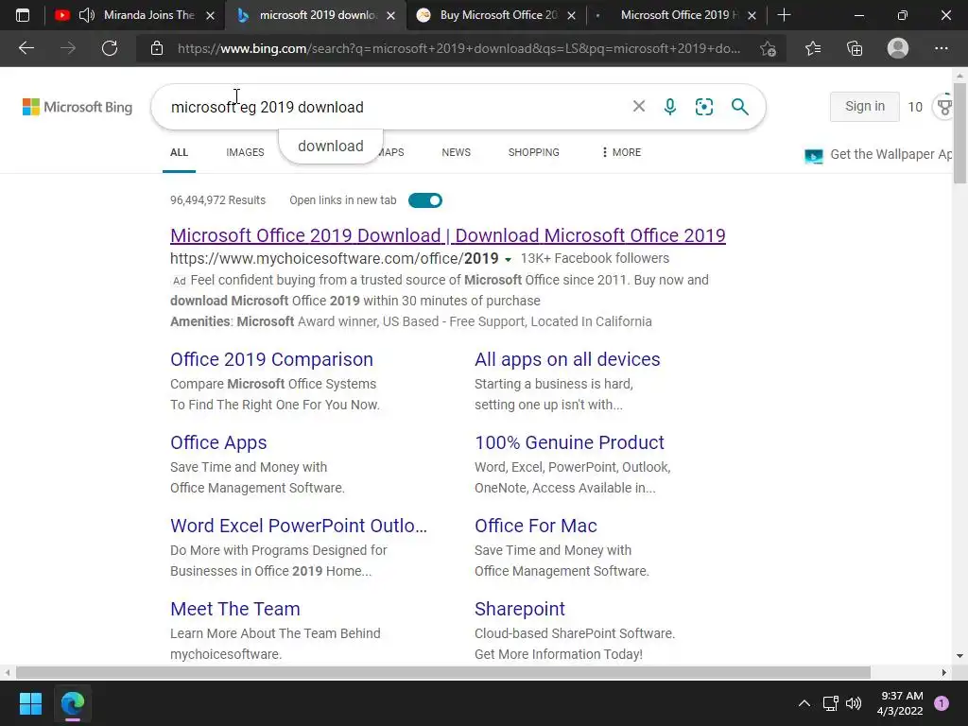Click the browser address bar URL
This screenshot has height=726, width=968.
pos(458,48)
